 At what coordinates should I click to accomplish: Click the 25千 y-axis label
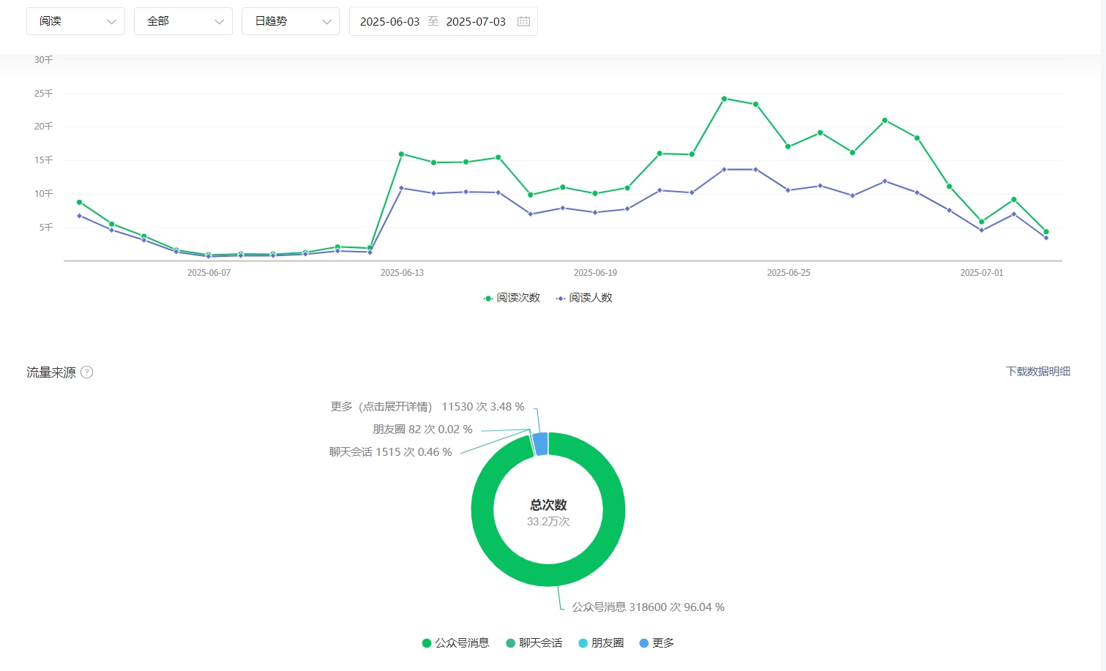click(44, 94)
